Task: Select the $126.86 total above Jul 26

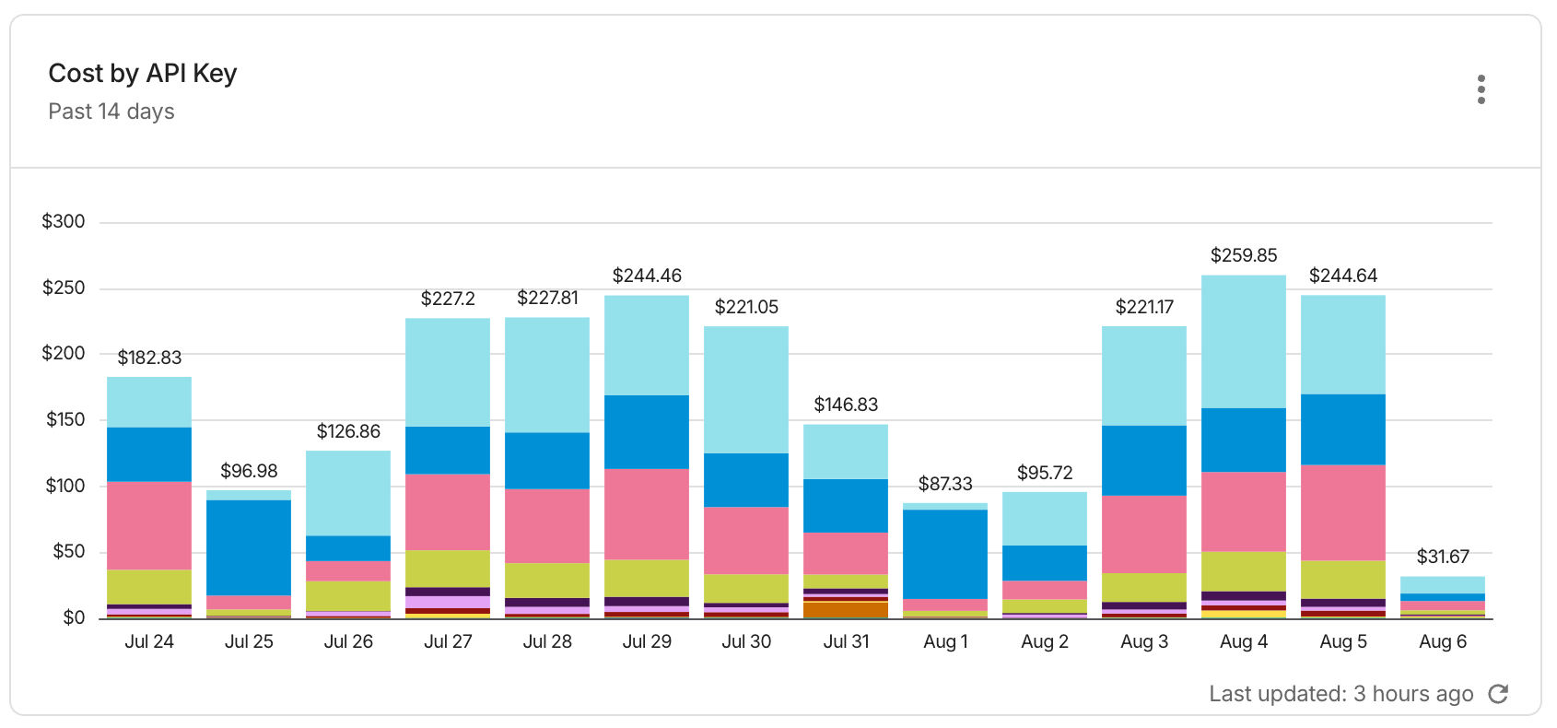Action: pyautogui.click(x=348, y=431)
